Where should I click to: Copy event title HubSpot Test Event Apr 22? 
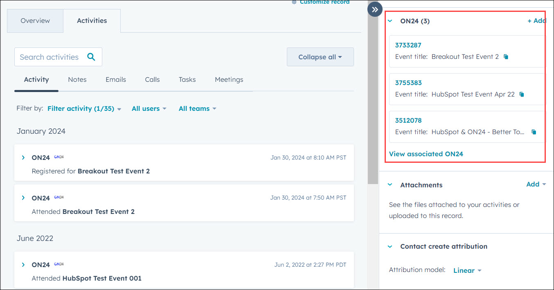522,94
